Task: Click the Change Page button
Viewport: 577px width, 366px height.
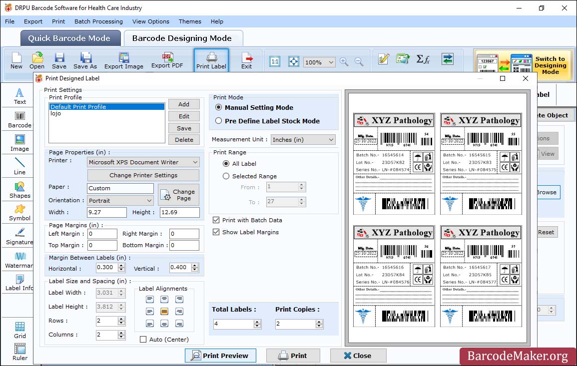Action: pyautogui.click(x=179, y=195)
